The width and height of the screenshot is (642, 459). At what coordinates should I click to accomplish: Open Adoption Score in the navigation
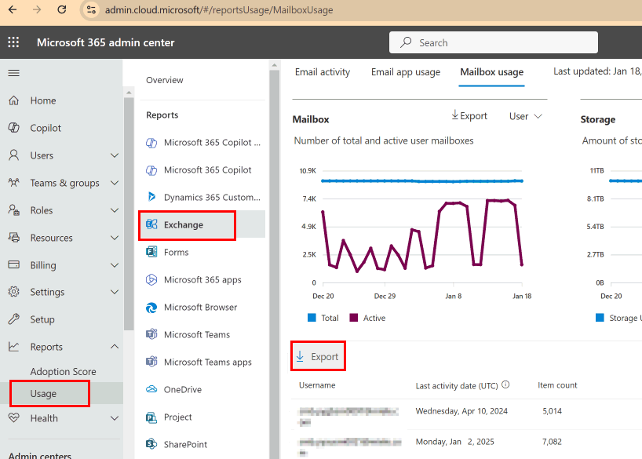click(x=63, y=371)
